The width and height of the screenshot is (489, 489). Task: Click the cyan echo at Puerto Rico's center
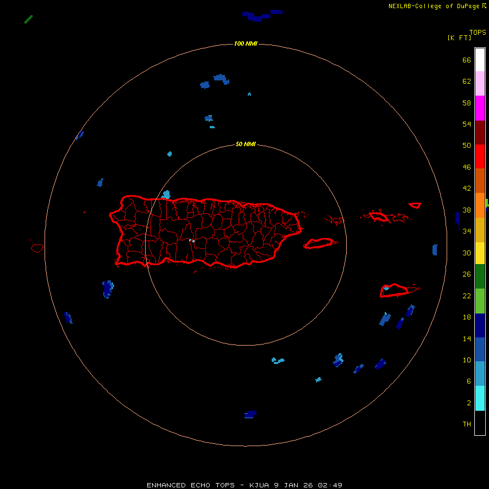(x=192, y=241)
